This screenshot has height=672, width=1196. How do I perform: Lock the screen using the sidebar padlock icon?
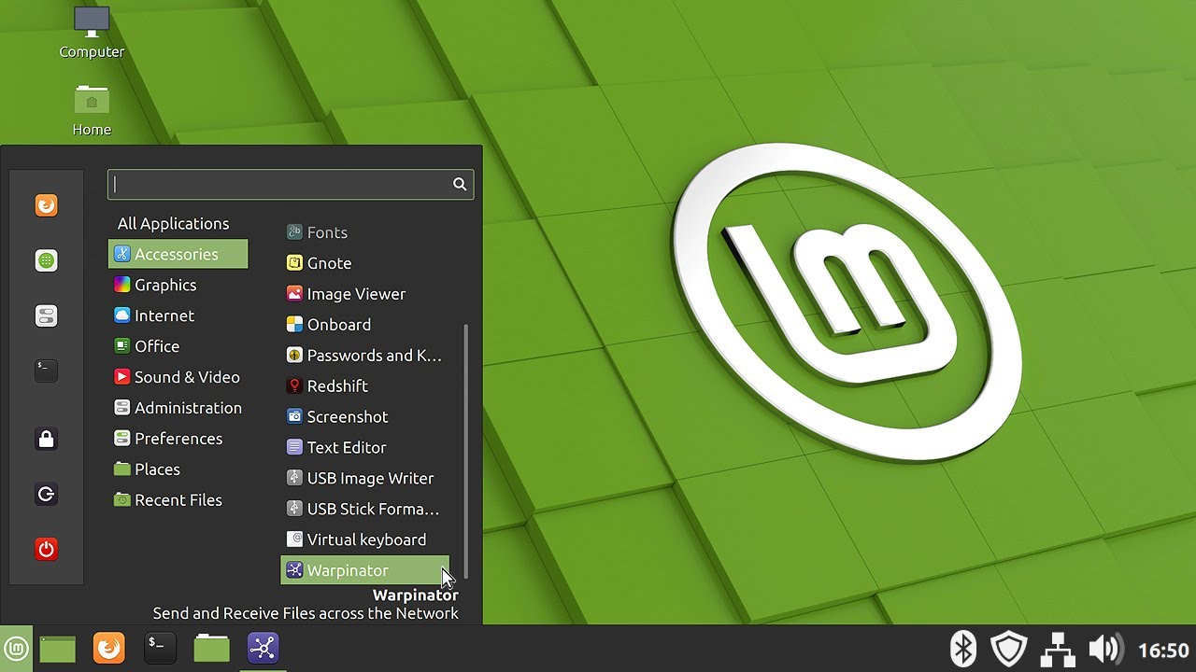[46, 439]
